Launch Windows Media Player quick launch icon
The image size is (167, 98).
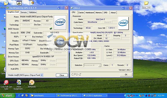(x=26, y=96)
